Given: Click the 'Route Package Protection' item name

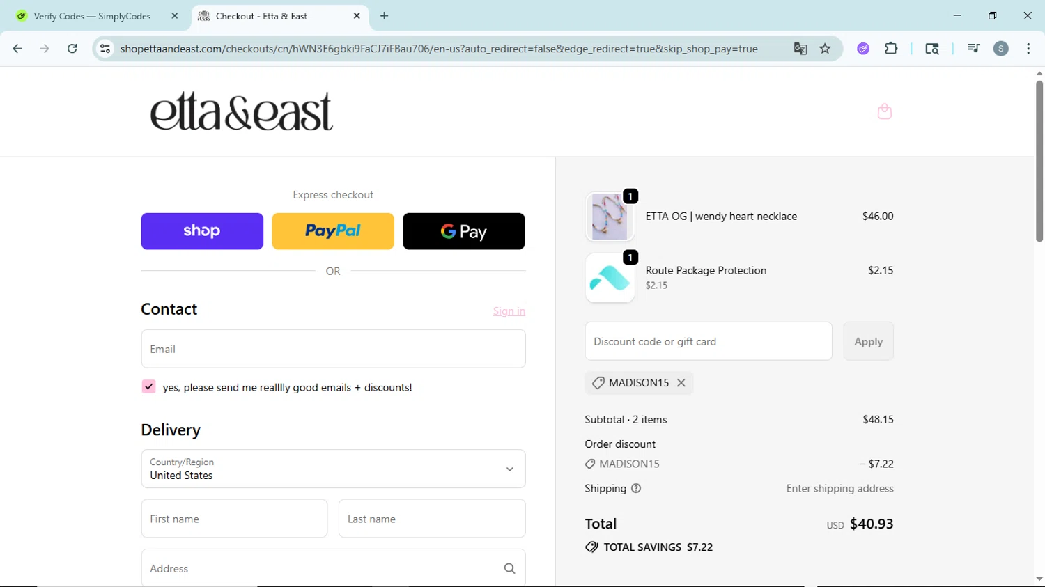Looking at the screenshot, I should [706, 271].
